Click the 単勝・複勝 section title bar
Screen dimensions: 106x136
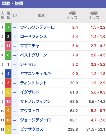(53, 4)
